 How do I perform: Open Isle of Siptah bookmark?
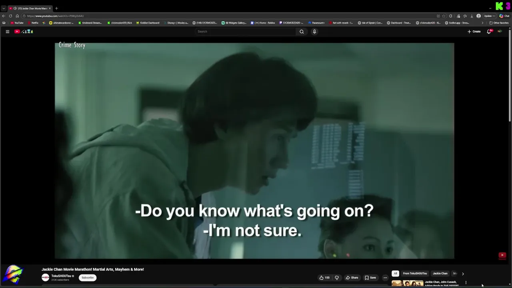pyautogui.click(x=370, y=23)
